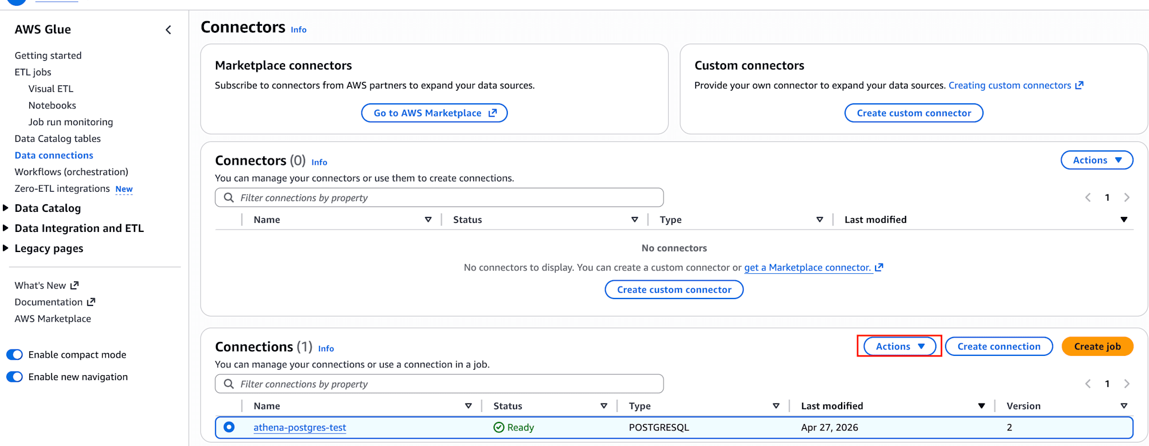Image resolution: width=1149 pixels, height=446 pixels.
Task: Open the athena-postgres-test connection link
Action: coord(299,428)
